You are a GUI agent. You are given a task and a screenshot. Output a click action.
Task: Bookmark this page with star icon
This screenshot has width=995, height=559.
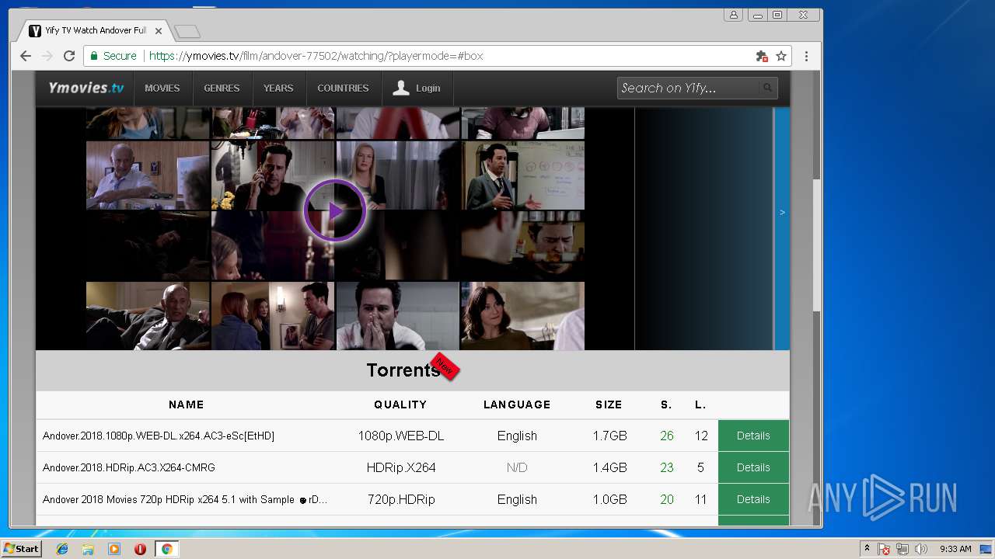(x=781, y=56)
